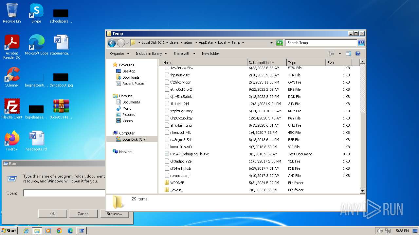Open the Firefox desktop shortcut

pyautogui.click(x=12, y=141)
